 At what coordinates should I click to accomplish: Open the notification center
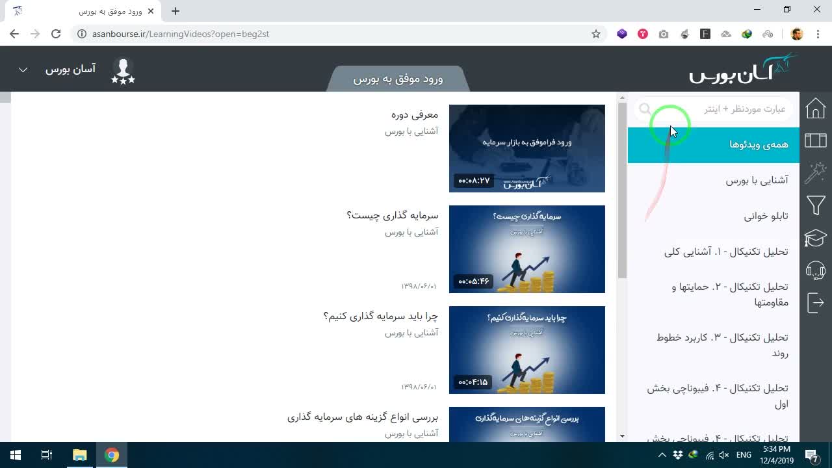(x=812, y=455)
